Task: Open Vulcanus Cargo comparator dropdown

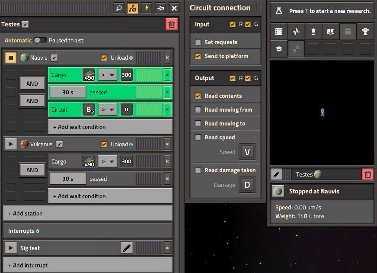Action: 108,161
